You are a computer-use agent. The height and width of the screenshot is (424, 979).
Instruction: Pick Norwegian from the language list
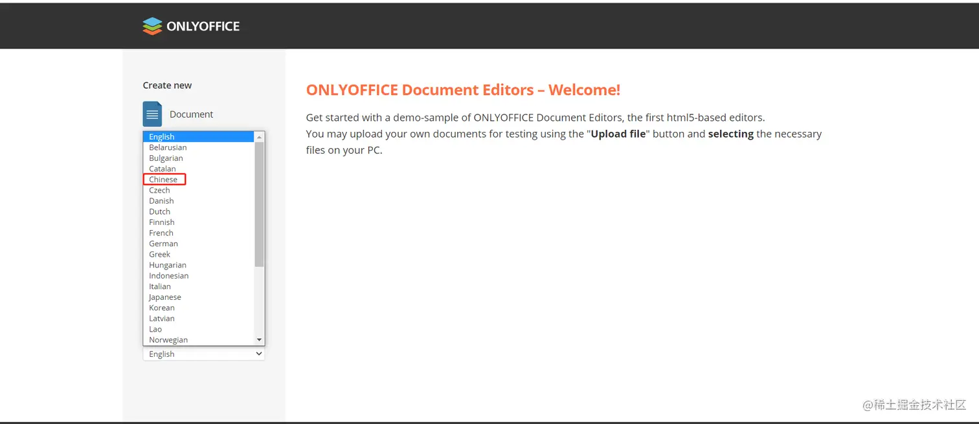pyautogui.click(x=199, y=340)
